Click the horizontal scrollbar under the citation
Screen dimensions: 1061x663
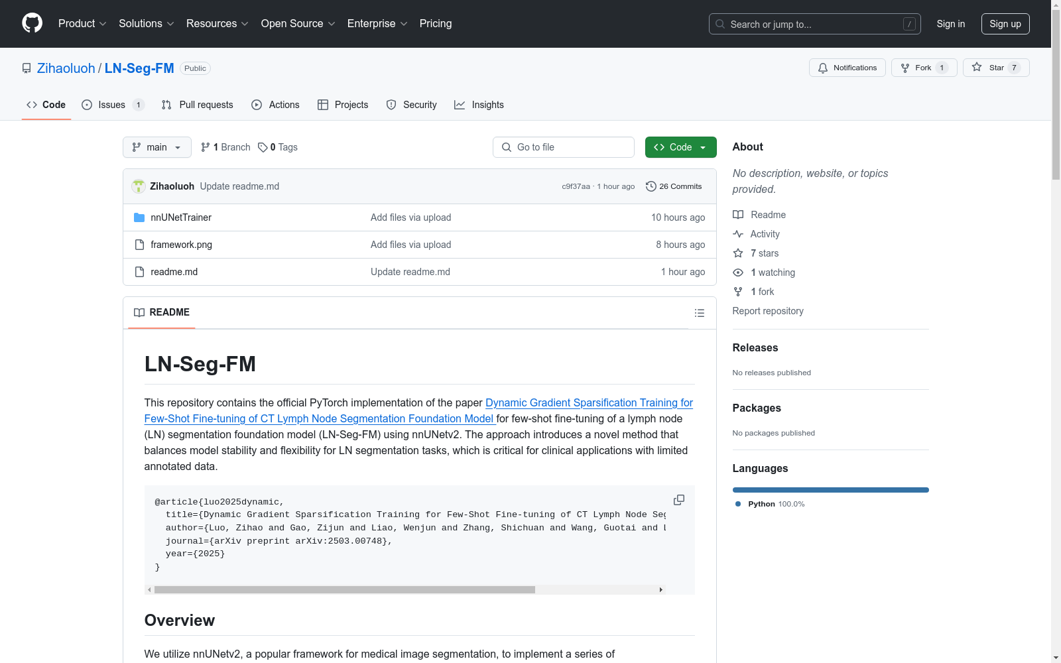(345, 589)
